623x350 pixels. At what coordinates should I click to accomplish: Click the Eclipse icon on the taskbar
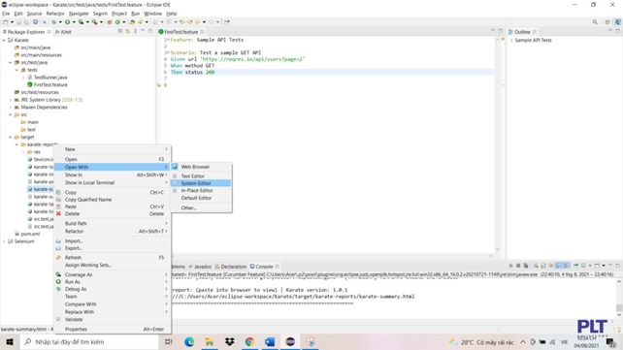click(x=290, y=341)
